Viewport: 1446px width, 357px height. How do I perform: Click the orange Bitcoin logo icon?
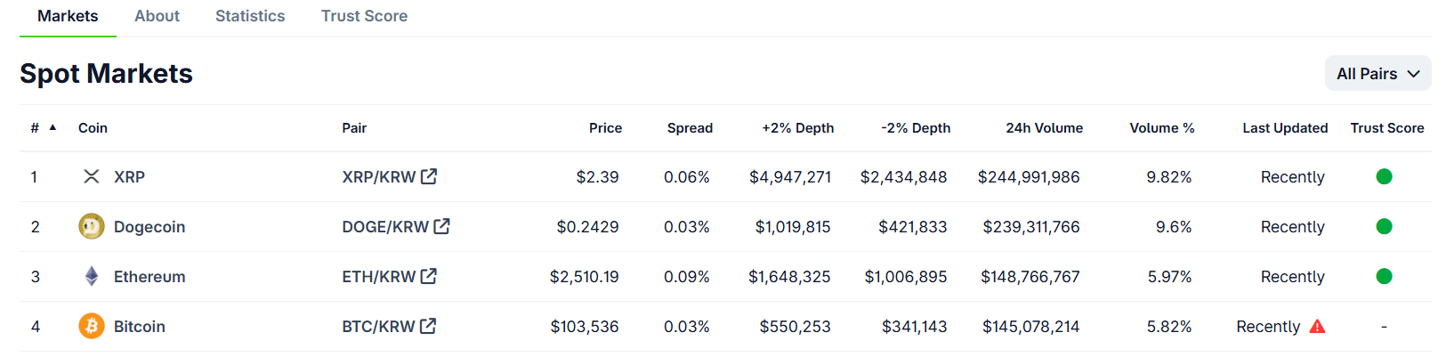pyautogui.click(x=91, y=327)
